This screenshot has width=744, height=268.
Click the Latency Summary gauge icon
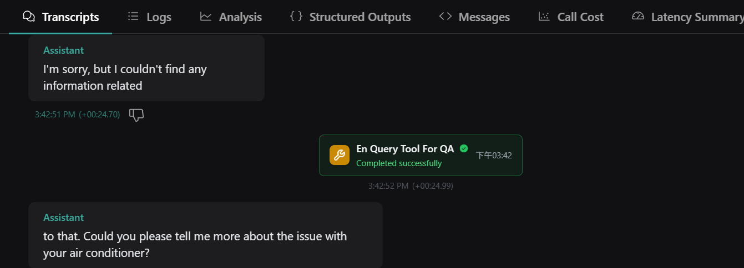click(638, 17)
